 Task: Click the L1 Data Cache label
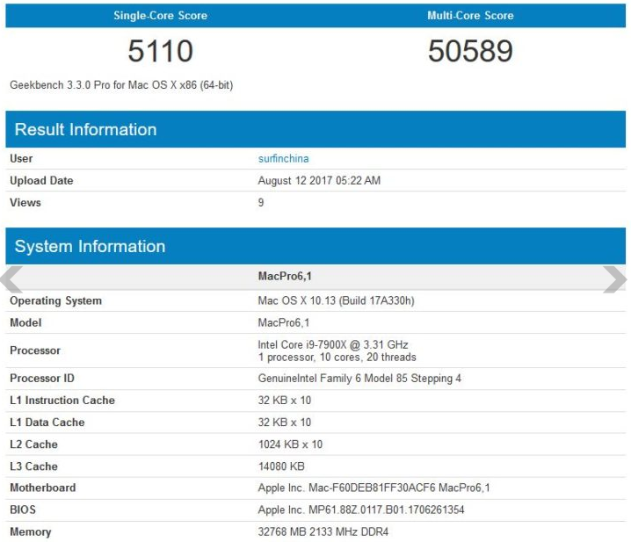47,422
